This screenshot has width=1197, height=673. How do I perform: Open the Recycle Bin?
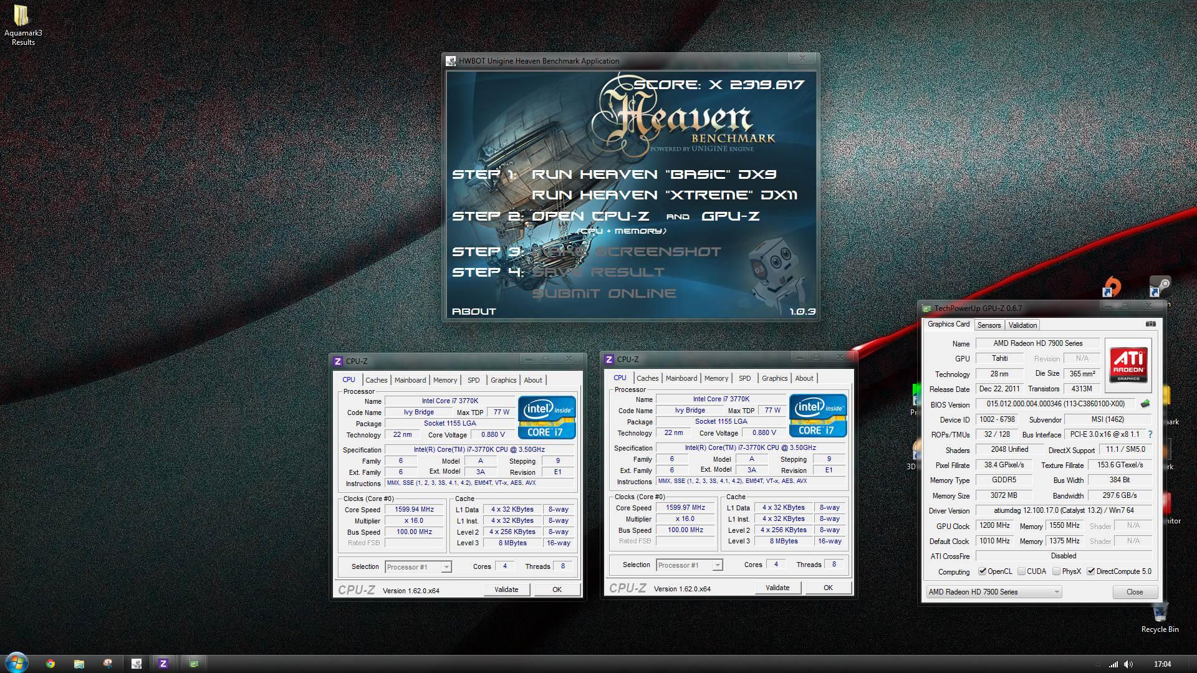click(1160, 617)
